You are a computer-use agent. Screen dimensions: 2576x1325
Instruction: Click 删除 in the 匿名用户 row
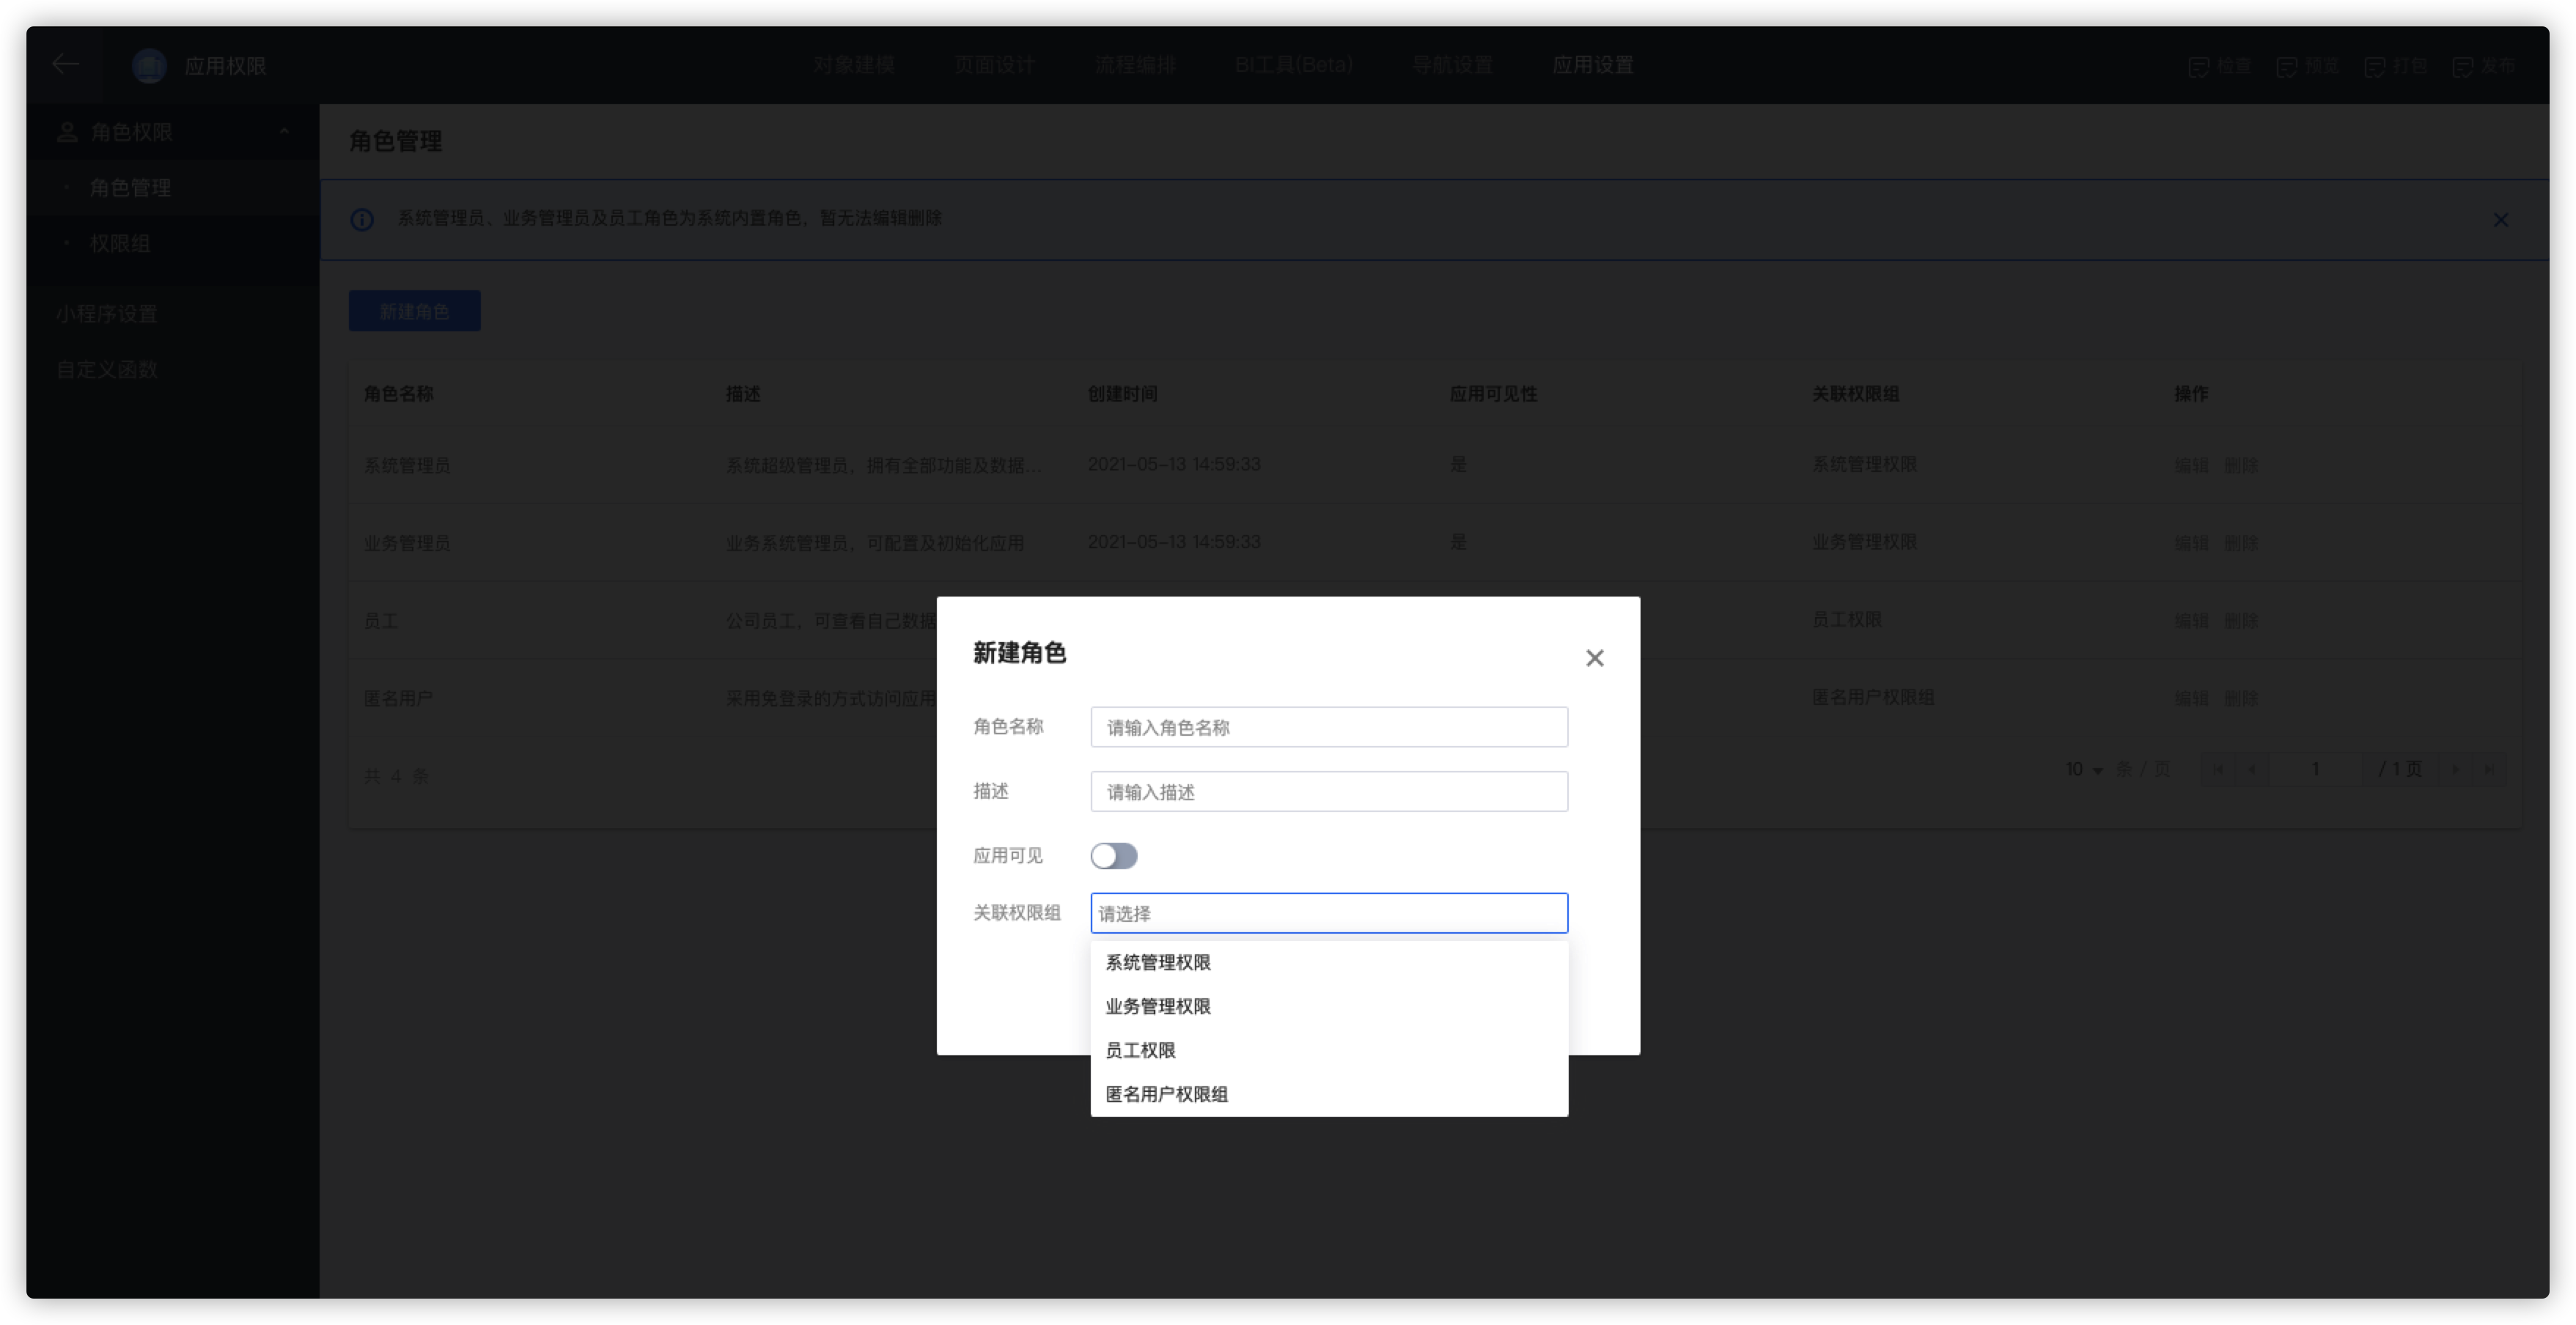(2241, 698)
